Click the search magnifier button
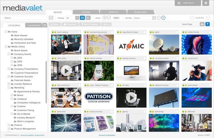214x138 pixels. point(51,18)
